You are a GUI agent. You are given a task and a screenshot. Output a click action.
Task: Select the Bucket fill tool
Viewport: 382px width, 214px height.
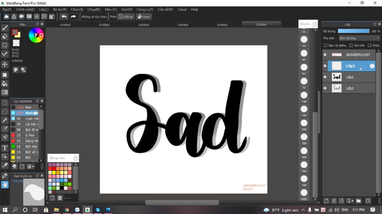[4, 84]
